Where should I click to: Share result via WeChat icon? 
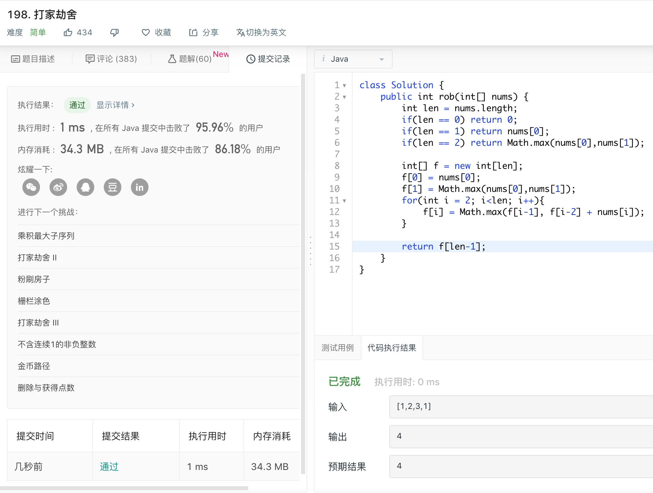pos(31,187)
